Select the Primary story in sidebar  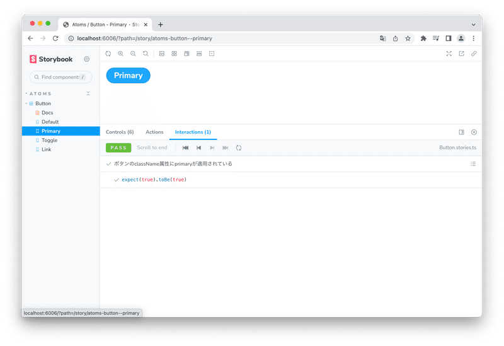(x=60, y=131)
